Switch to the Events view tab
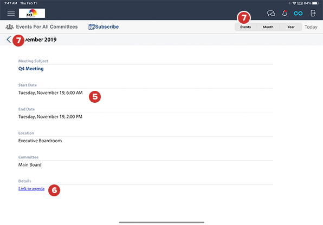Image resolution: width=323 pixels, height=225 pixels. click(x=246, y=27)
